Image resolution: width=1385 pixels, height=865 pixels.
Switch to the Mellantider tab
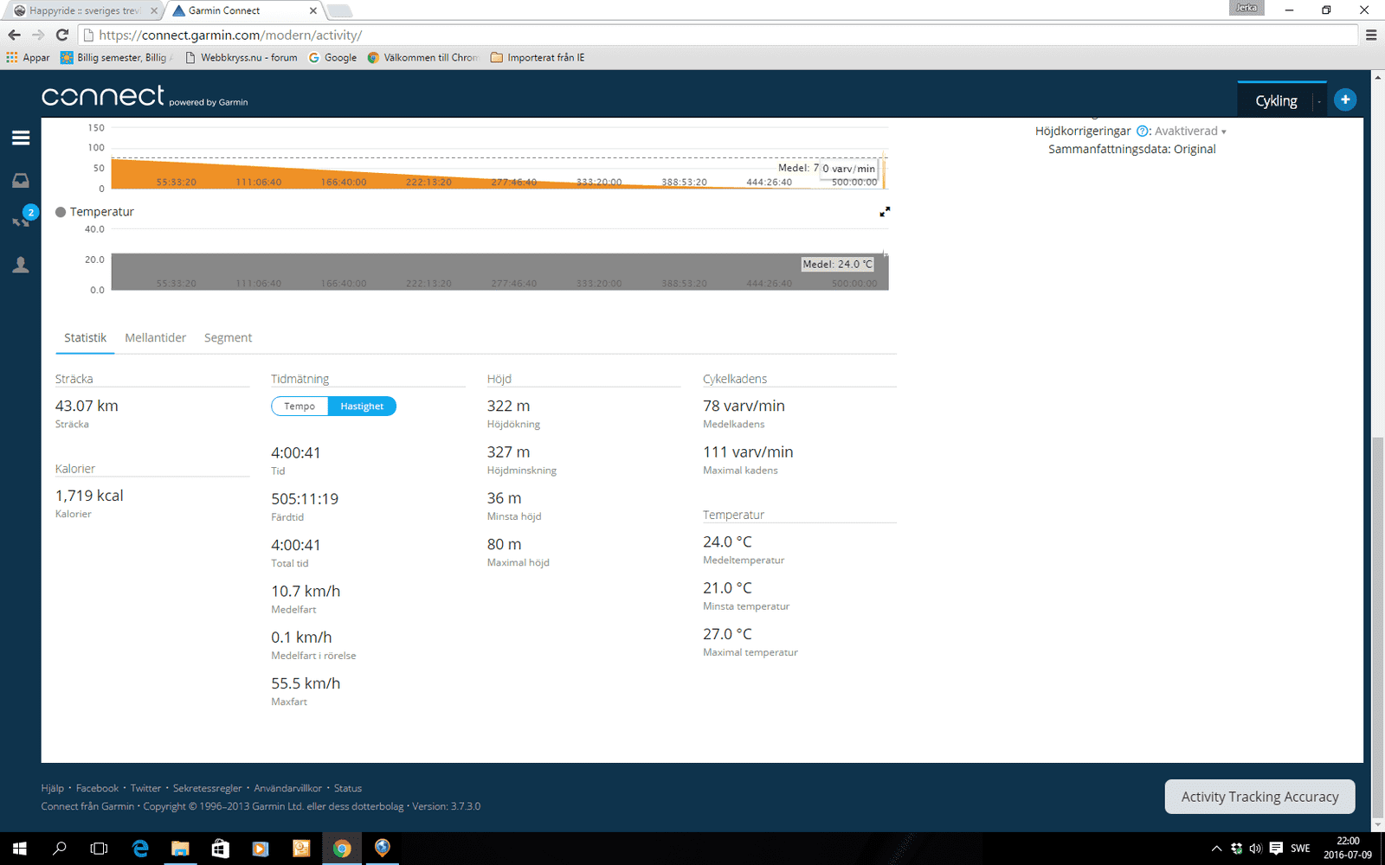click(155, 338)
